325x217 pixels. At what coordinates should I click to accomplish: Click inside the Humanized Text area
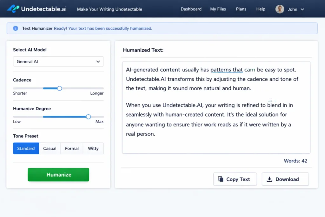pyautogui.click(x=216, y=108)
